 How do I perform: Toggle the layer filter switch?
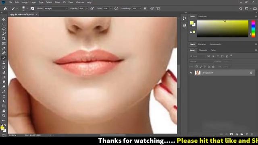point(231,56)
